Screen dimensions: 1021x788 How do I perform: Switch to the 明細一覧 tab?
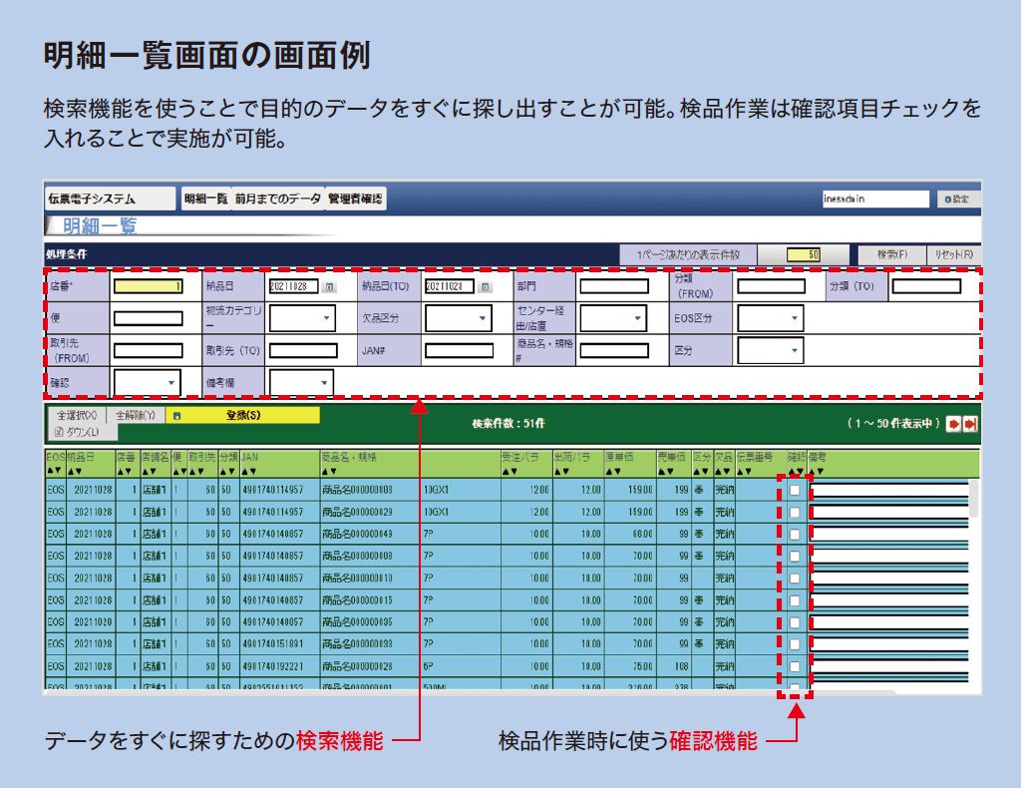point(205,198)
